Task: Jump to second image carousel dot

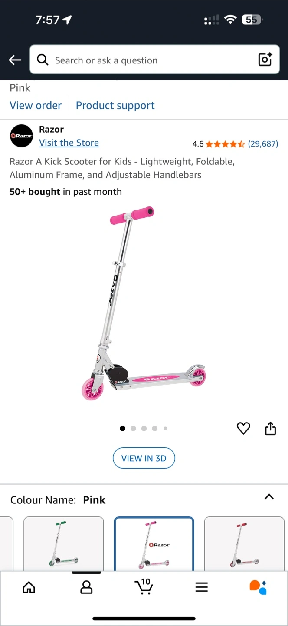Action: [133, 428]
